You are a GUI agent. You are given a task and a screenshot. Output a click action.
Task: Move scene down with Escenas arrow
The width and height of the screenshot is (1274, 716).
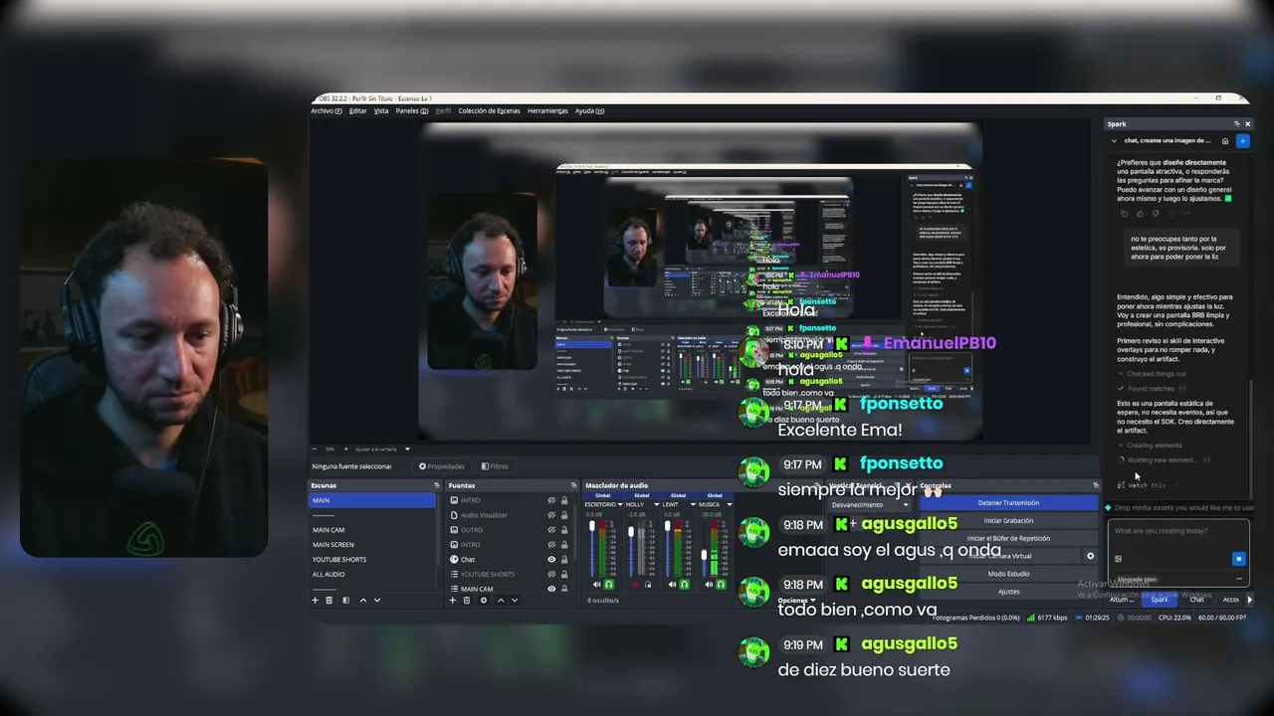pyautogui.click(x=377, y=600)
